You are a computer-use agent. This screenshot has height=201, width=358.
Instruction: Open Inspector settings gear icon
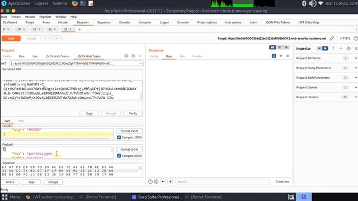[x=348, y=49]
